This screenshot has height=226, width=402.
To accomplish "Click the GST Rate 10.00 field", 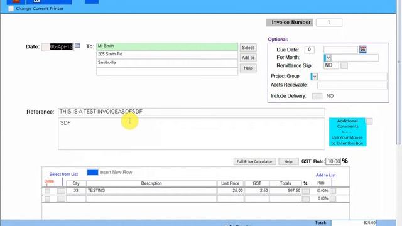I will pyautogui.click(x=334, y=161).
